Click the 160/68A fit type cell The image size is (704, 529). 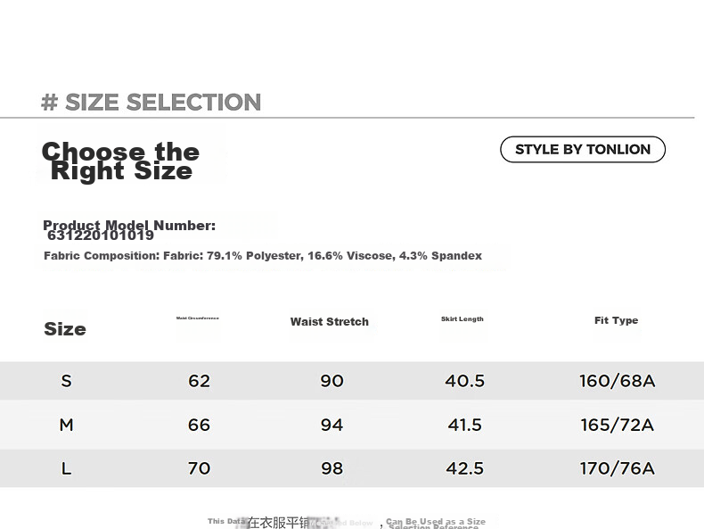617,381
